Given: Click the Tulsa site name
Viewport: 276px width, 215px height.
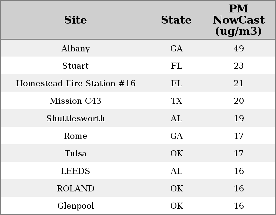Looking at the screenshot, I should pos(76,153).
